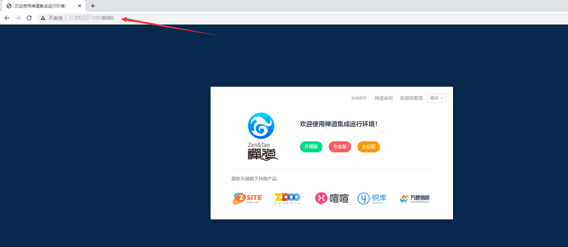Go back with the browser back arrow
568x247 pixels.
(7, 18)
